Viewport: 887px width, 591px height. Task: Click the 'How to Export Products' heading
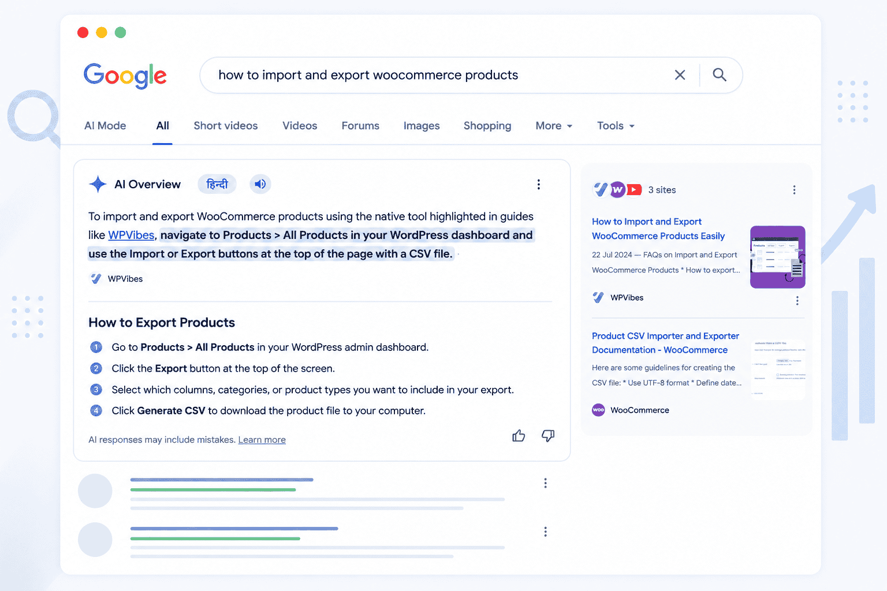tap(162, 323)
